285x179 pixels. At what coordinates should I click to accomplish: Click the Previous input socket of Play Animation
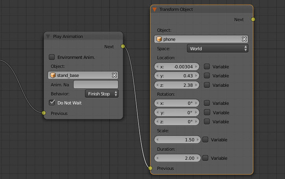pyautogui.click(x=44, y=113)
